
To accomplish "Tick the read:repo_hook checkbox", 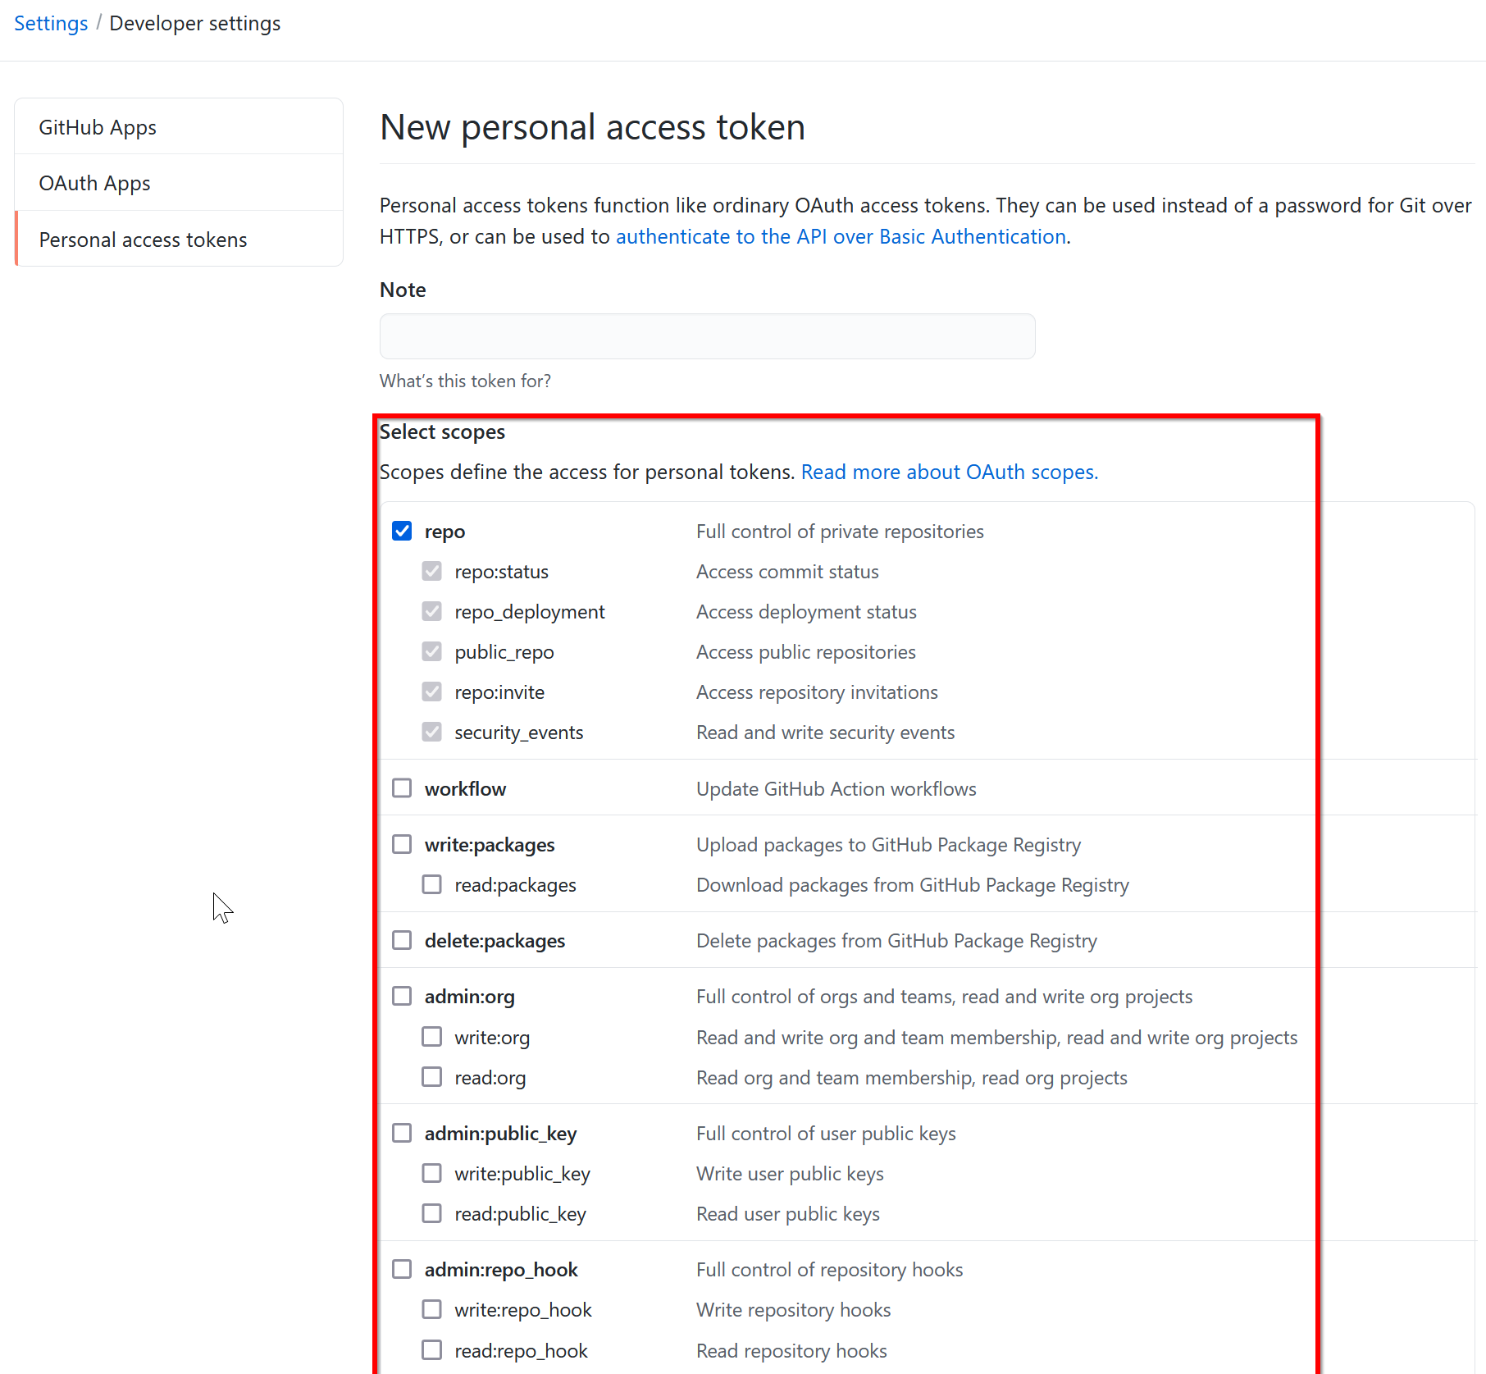I will (432, 1350).
